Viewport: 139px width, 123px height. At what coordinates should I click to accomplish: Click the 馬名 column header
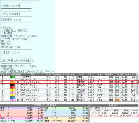(x=33, y=74)
